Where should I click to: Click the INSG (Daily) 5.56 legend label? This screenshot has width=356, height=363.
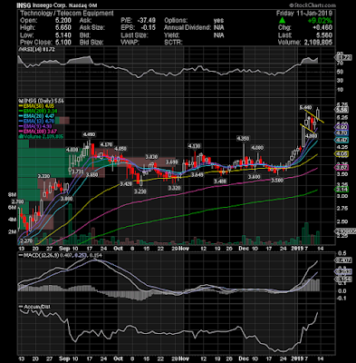(42, 101)
